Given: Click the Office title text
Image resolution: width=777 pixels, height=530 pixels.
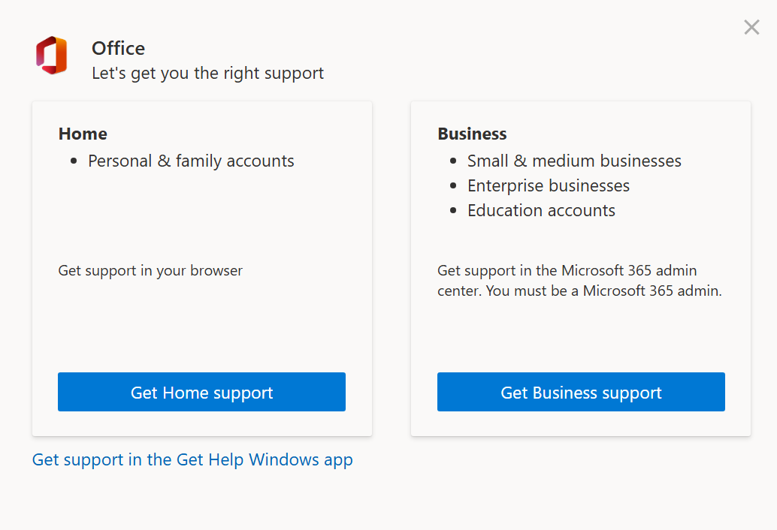Looking at the screenshot, I should coord(118,48).
